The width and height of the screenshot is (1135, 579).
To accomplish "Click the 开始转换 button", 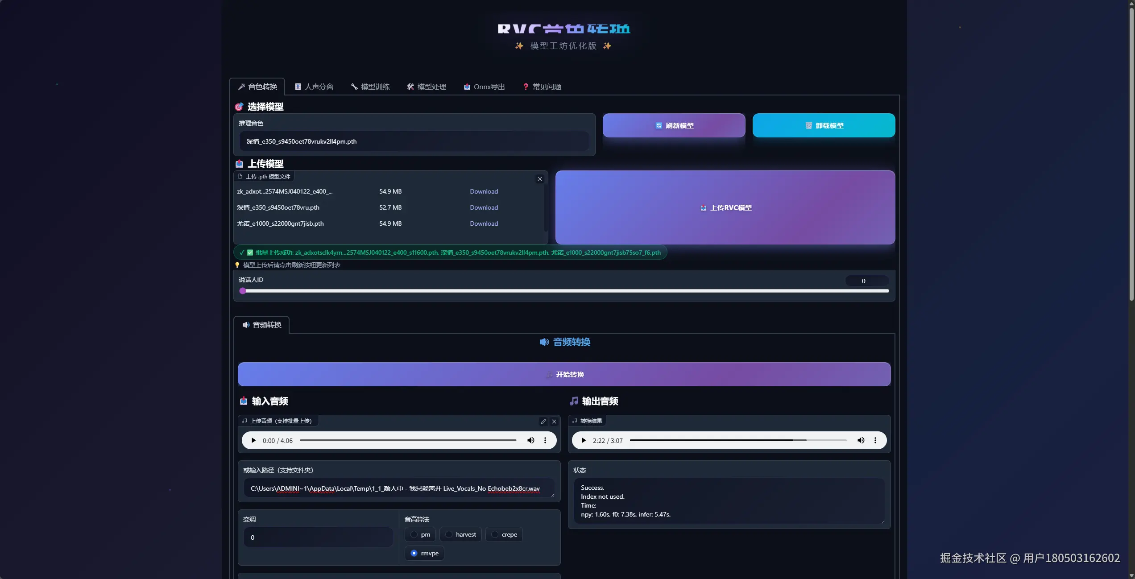I will (564, 374).
